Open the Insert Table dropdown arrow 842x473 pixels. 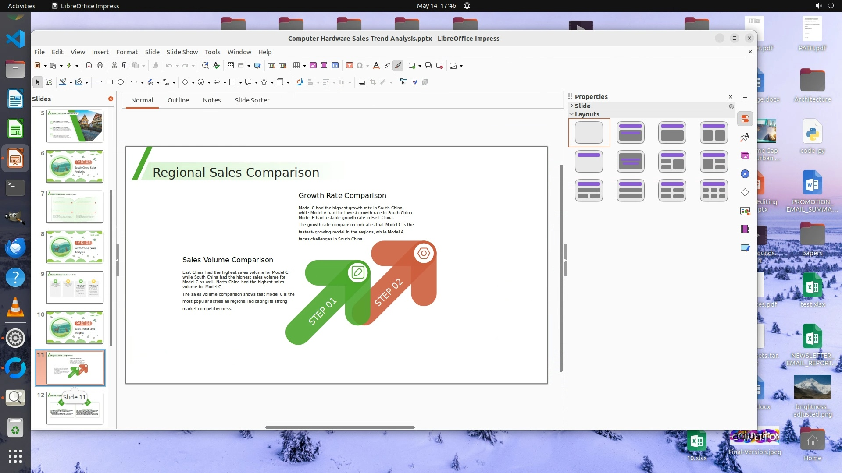[x=304, y=66]
